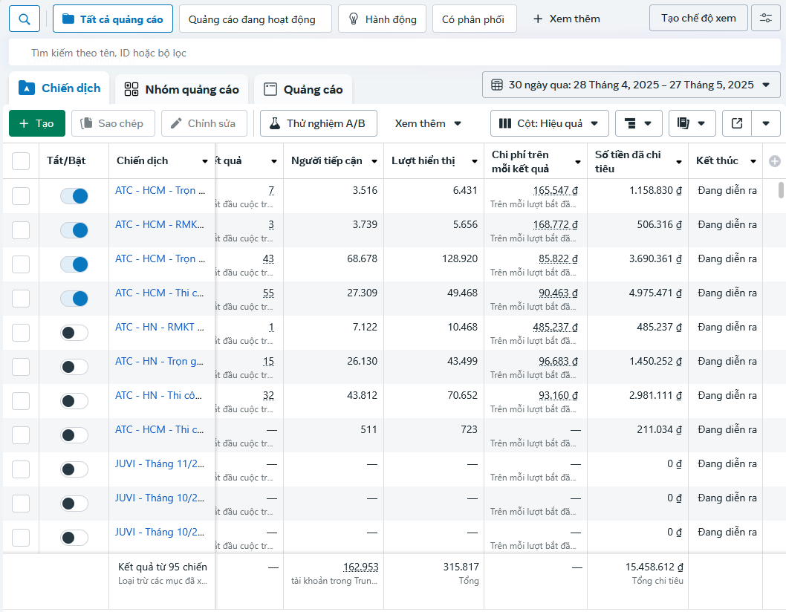This screenshot has height=612, width=786.
Task: Switch on the ATC - HN - Thi cô campaign
Action: (x=74, y=401)
